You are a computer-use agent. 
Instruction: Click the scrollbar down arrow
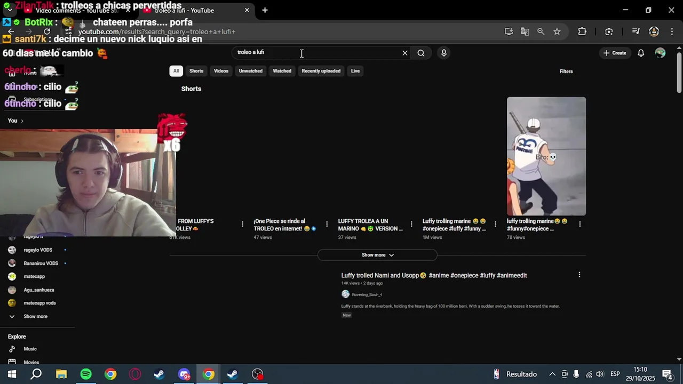(679, 359)
